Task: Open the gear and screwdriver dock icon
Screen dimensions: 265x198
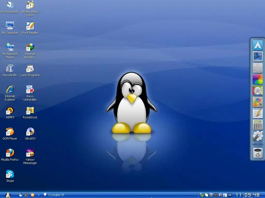Action: (257, 136)
